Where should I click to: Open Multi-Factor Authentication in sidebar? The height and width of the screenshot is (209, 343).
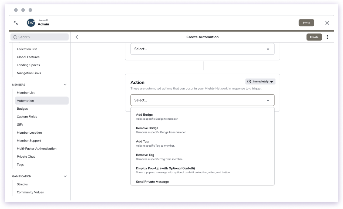36,149
